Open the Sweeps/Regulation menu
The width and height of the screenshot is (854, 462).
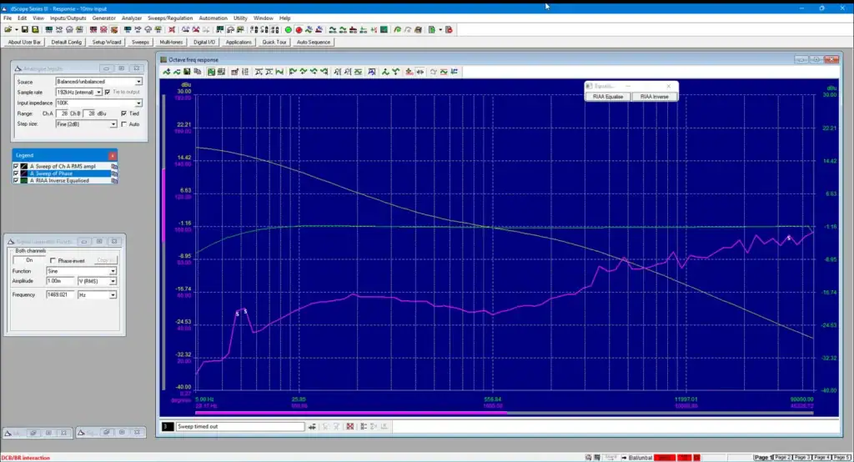(x=170, y=18)
